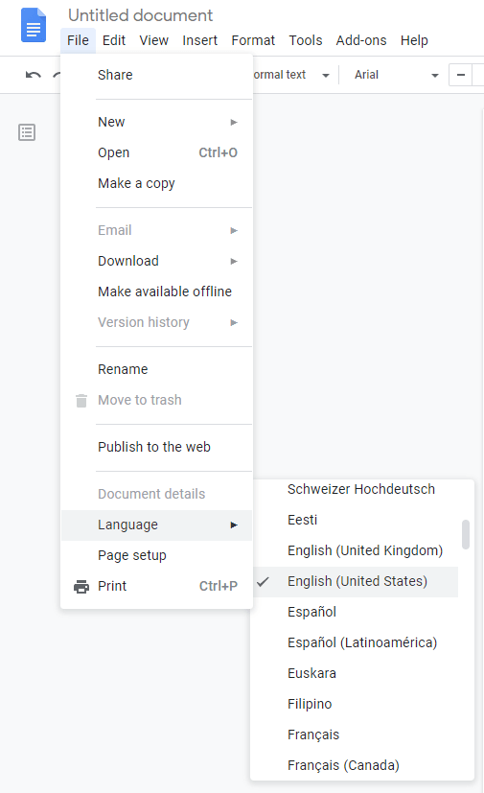
Task: Choose Make a copy
Action: (x=156, y=183)
